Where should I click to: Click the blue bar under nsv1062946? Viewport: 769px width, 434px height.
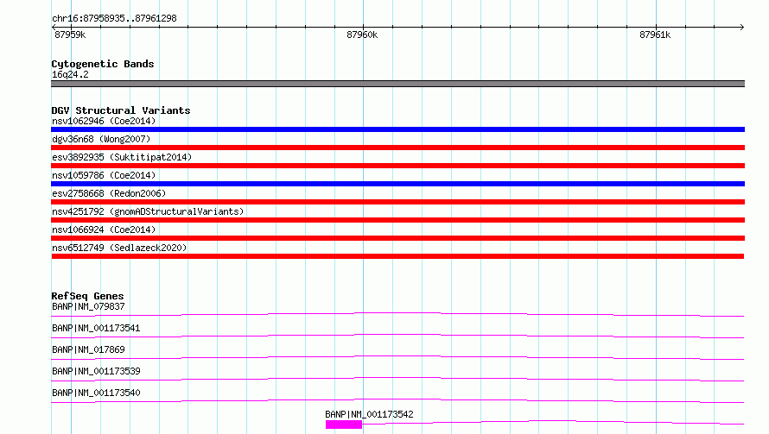click(397, 129)
